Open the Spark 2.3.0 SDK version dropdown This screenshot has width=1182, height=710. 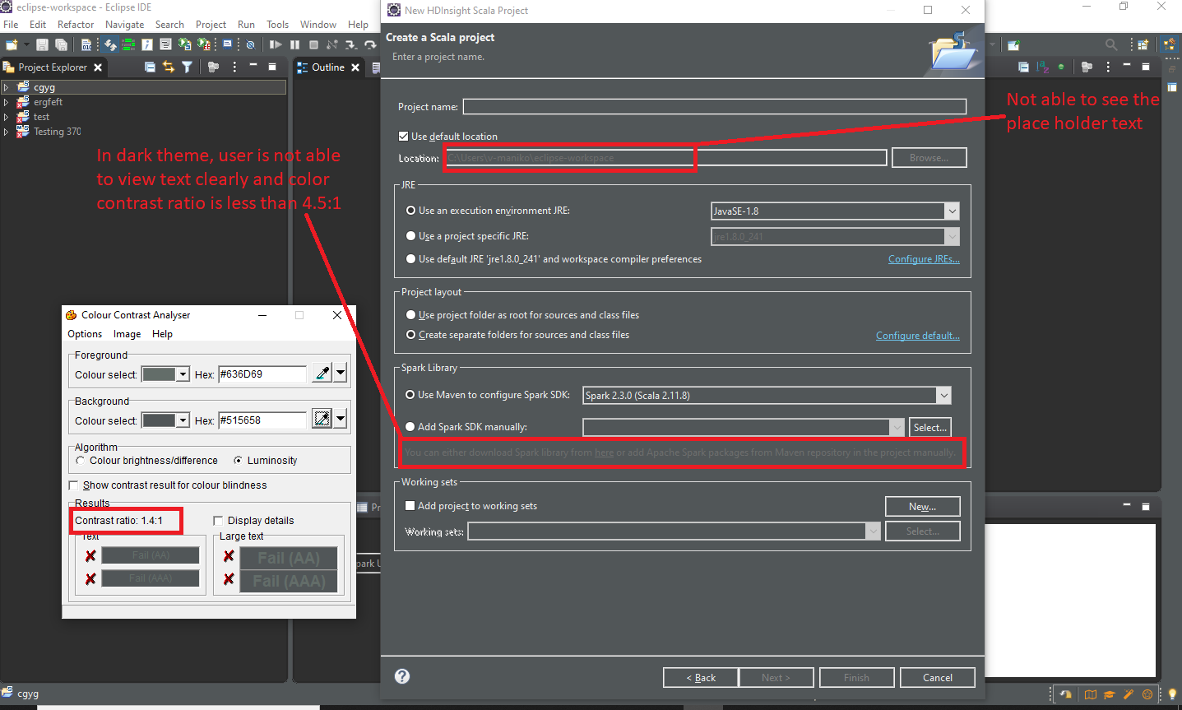[943, 395]
